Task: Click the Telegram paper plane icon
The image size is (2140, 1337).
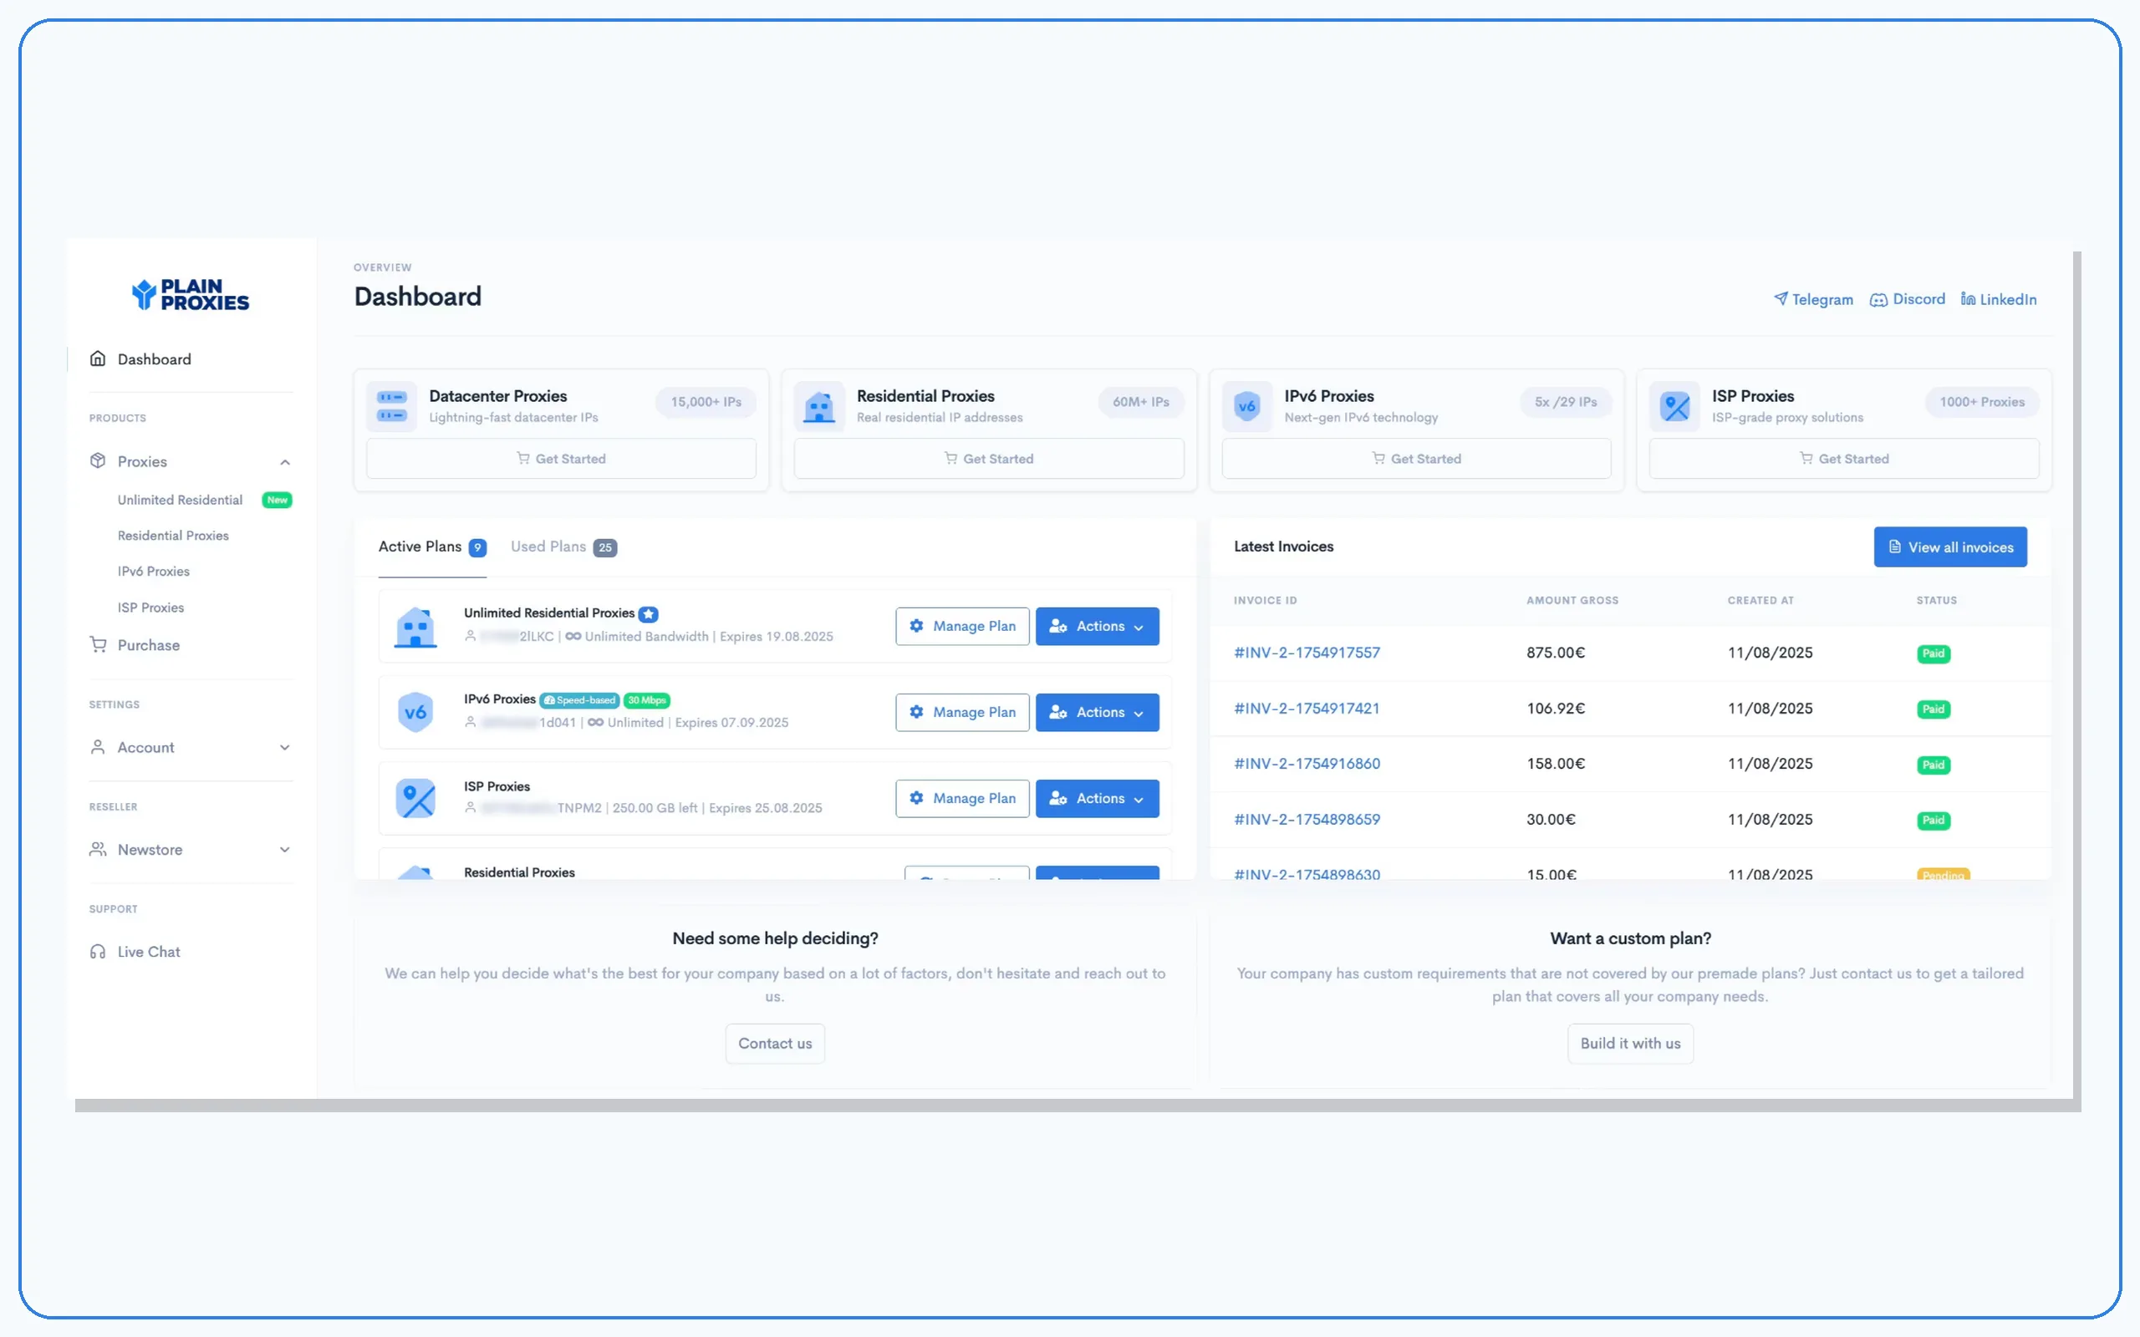Action: click(x=1780, y=299)
